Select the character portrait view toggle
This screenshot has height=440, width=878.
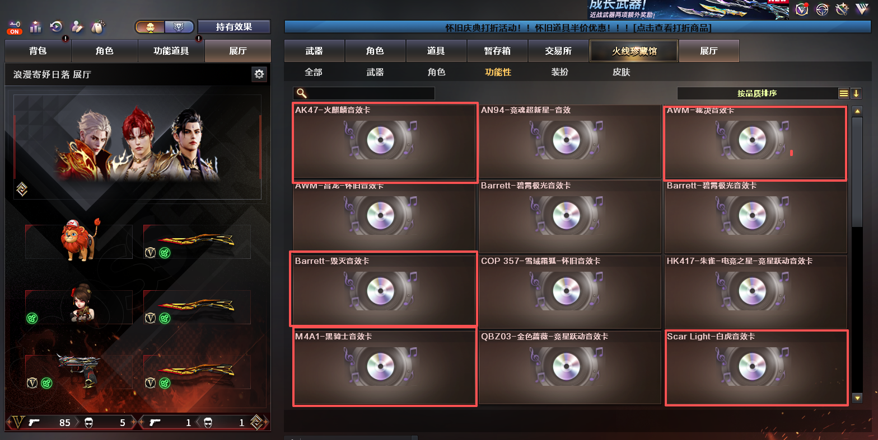click(x=150, y=27)
